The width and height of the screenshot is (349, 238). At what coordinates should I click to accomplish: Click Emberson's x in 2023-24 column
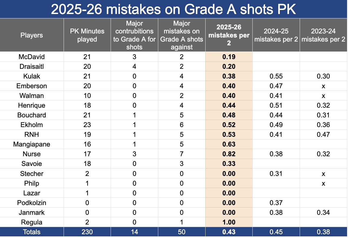323,86
